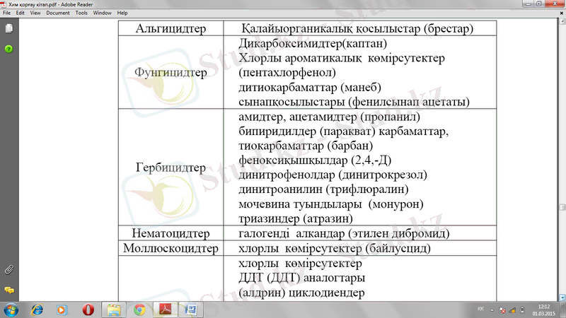
Task: Click the vertical scrollbar thumb
Action: [562, 207]
